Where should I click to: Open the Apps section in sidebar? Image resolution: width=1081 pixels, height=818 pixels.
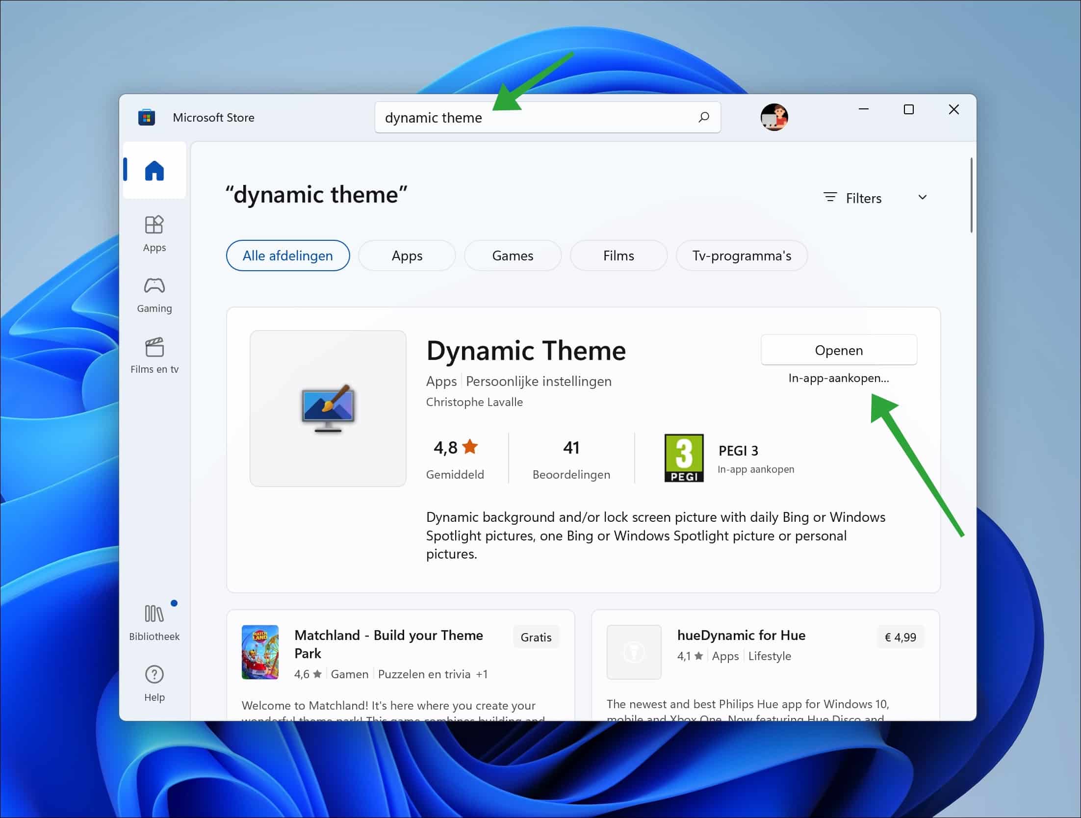click(154, 233)
